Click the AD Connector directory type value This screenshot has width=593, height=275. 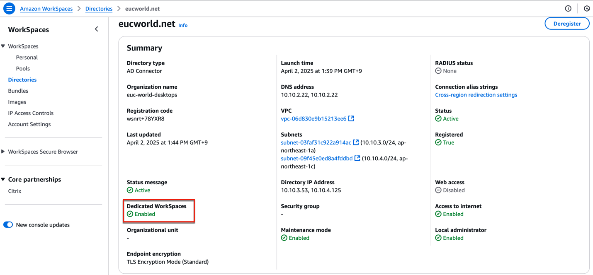coord(144,71)
